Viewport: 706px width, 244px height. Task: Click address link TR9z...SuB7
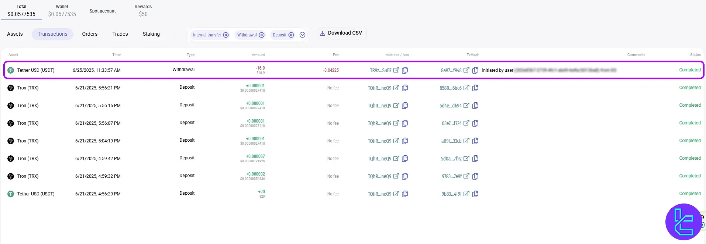[380, 70]
